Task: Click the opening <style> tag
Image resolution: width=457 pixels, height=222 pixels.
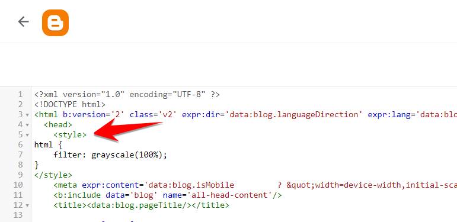Action: pos(70,135)
